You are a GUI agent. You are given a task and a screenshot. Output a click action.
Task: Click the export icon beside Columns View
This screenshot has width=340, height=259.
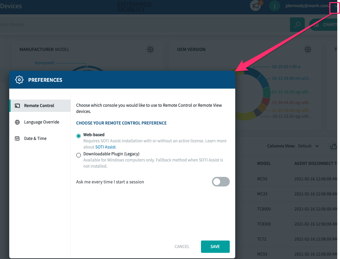coord(333,146)
